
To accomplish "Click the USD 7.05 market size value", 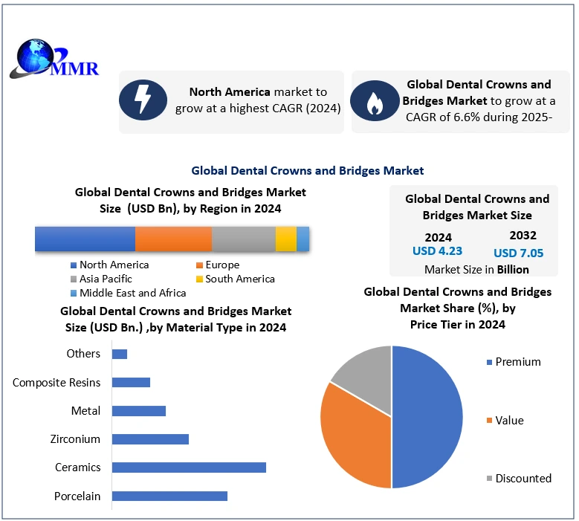I will [518, 253].
